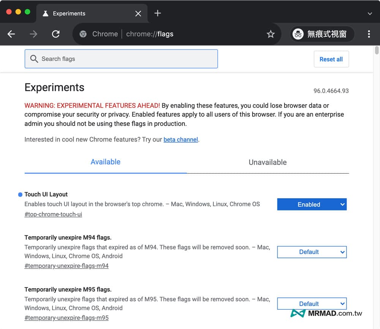Click the macOS green fullscreen button

point(27,12)
